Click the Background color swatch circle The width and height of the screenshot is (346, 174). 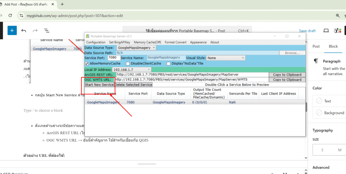(319, 113)
